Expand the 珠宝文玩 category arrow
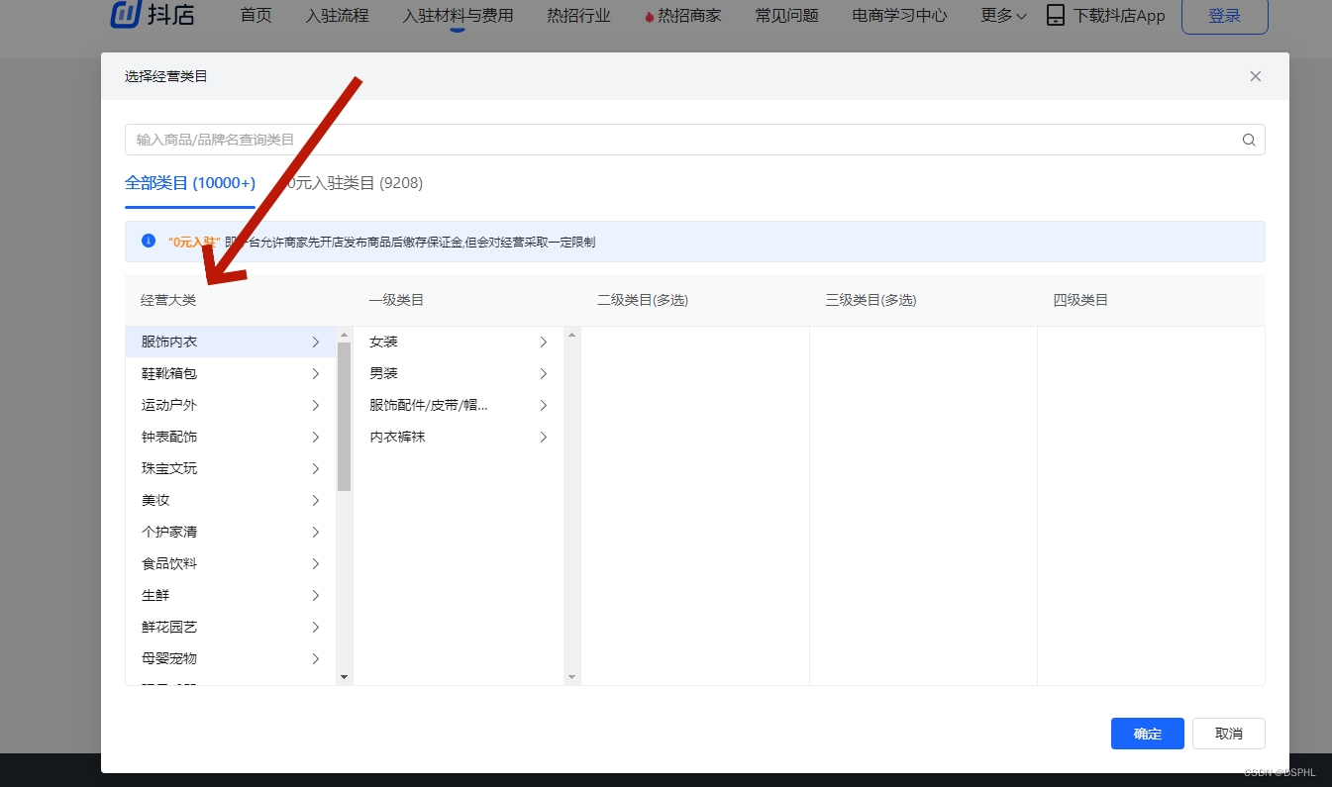The width and height of the screenshot is (1332, 787). click(x=316, y=468)
